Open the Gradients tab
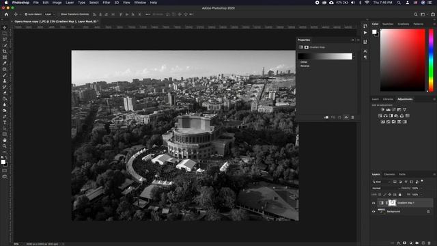Viewport: 437px width, 246px height. pyautogui.click(x=404, y=24)
